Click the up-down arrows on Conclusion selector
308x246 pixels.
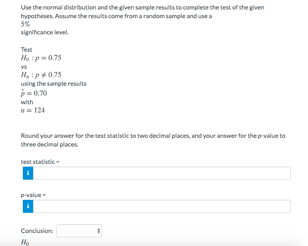click(x=98, y=231)
